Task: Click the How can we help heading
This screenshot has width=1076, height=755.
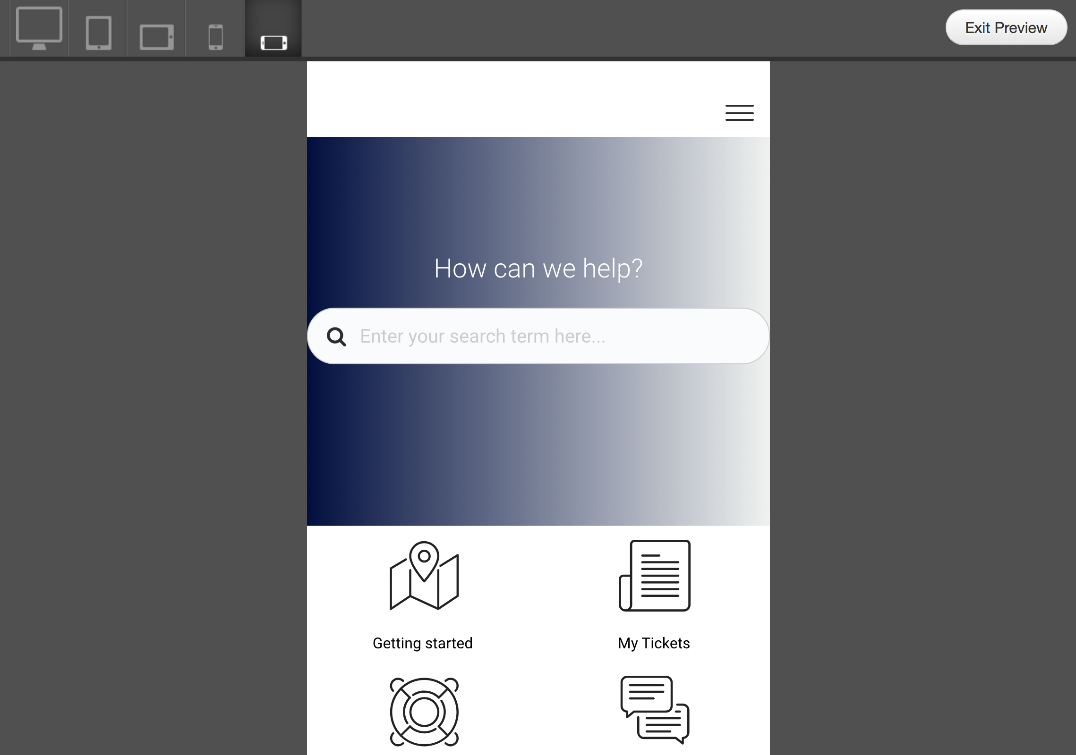Action: (538, 268)
